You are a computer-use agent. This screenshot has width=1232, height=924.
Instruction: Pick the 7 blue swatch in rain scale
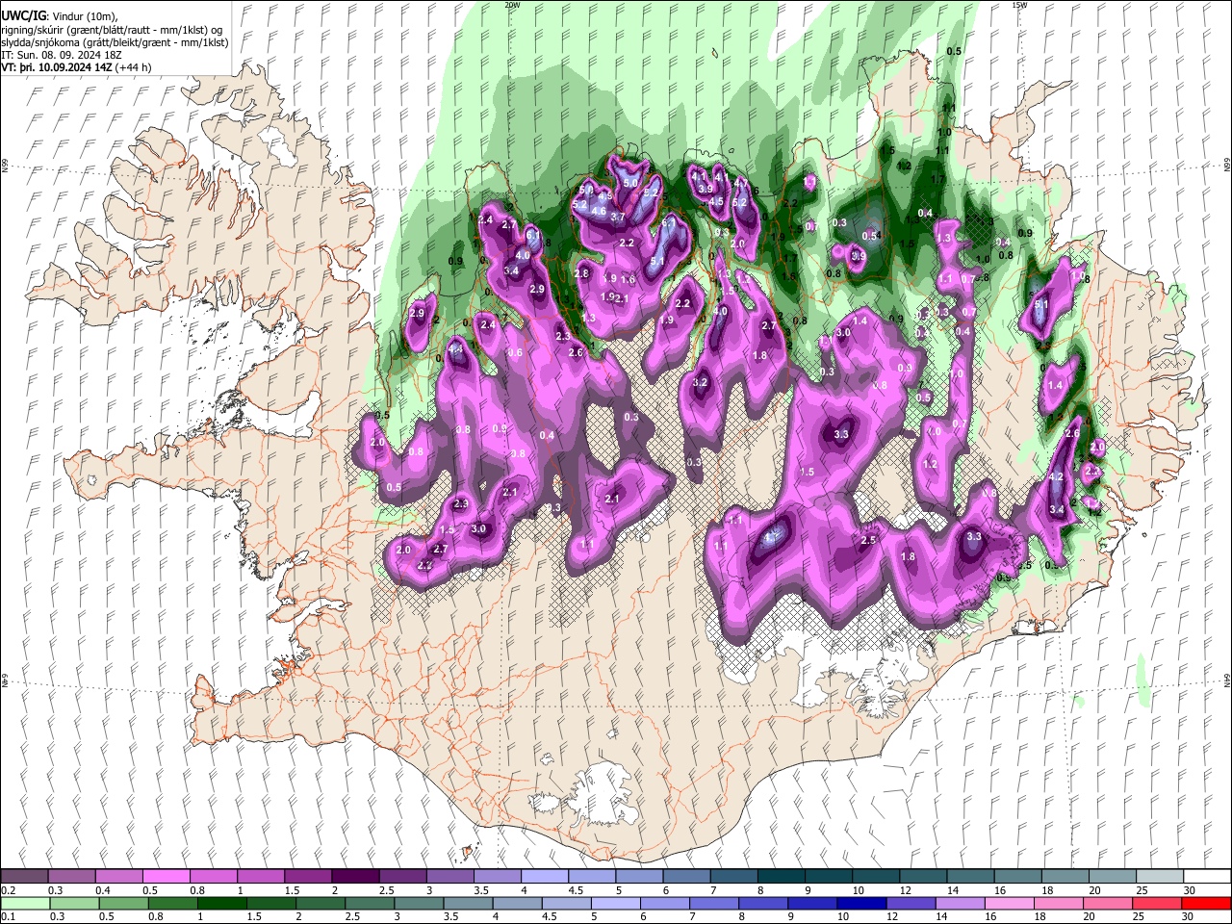click(x=714, y=903)
